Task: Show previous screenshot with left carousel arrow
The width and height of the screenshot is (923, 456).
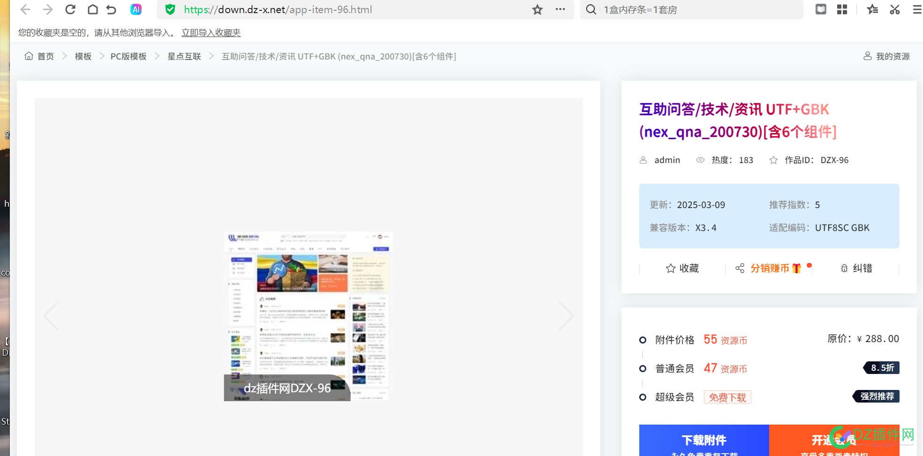Action: (x=52, y=316)
